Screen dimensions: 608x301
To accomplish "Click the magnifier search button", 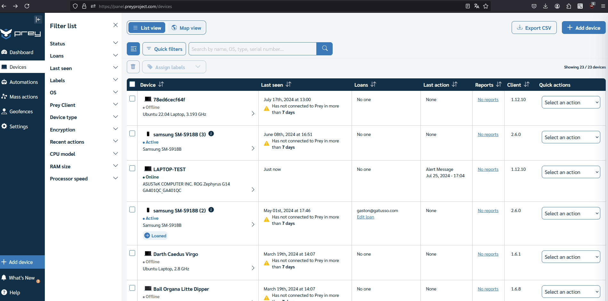I will coord(325,49).
